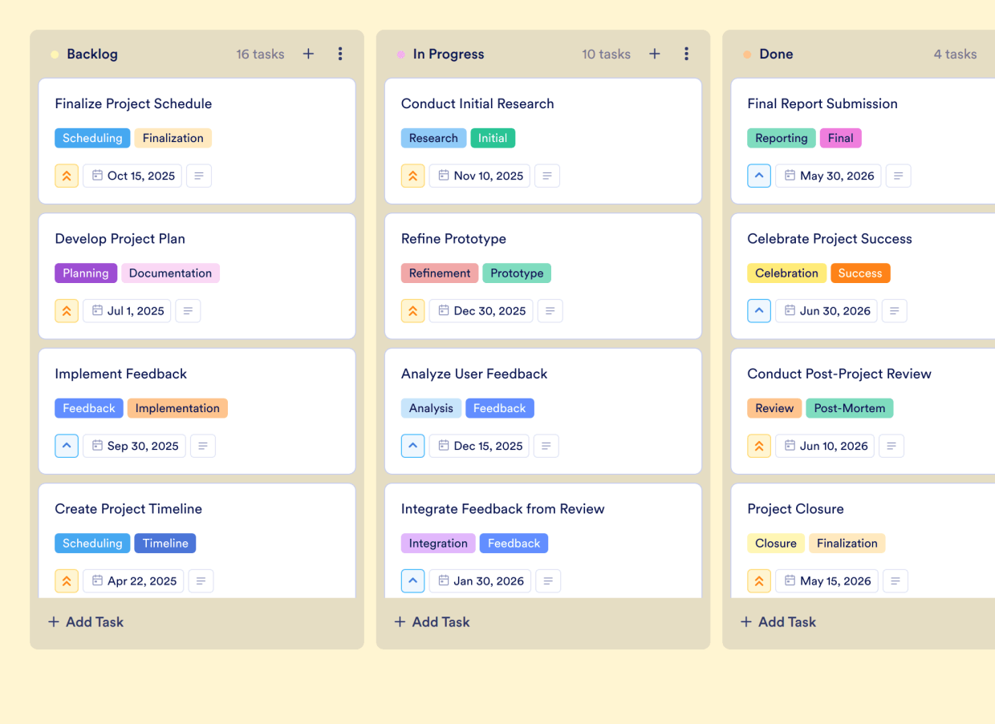The height and width of the screenshot is (724, 995).
Task: Select the Planning tag on Develop Project Plan
Action: pos(86,273)
